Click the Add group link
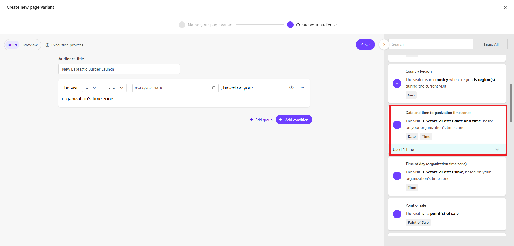Screen dimensions: 514x246 (261, 120)
